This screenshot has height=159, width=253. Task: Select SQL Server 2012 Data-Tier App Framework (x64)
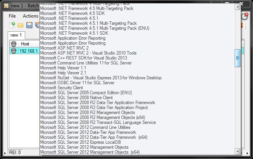point(94,137)
